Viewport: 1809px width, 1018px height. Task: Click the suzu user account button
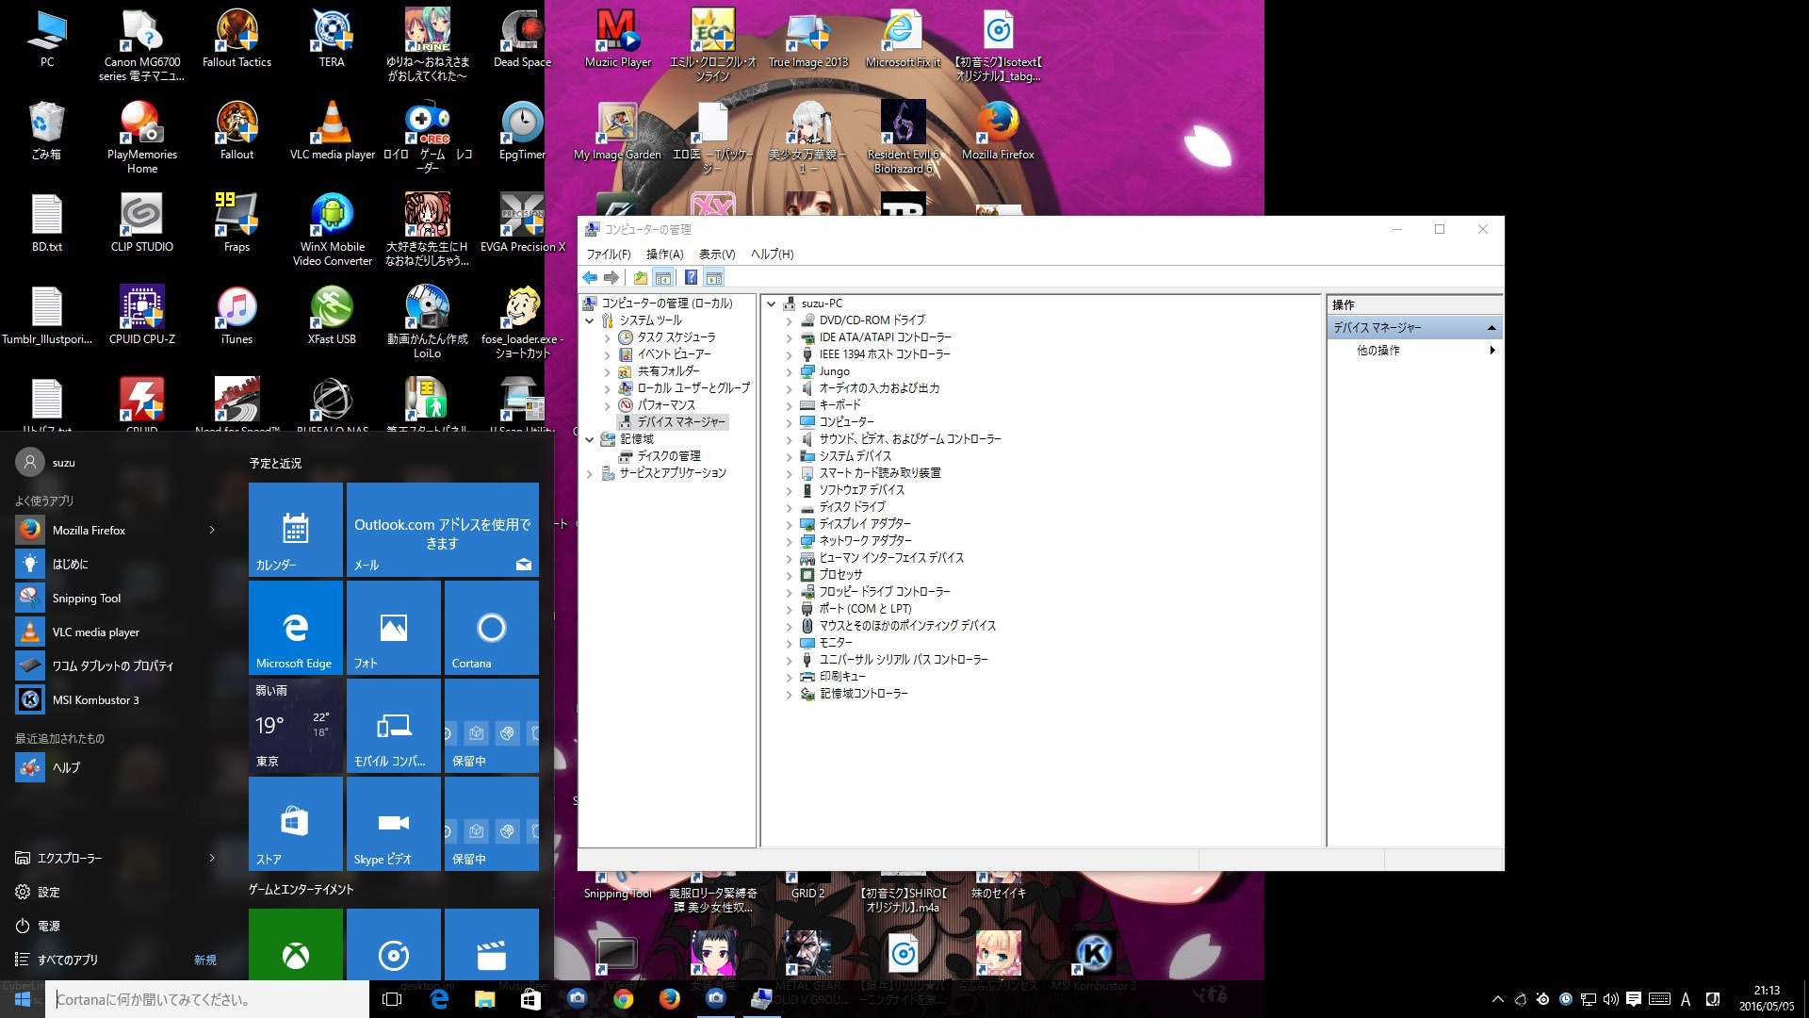point(45,463)
